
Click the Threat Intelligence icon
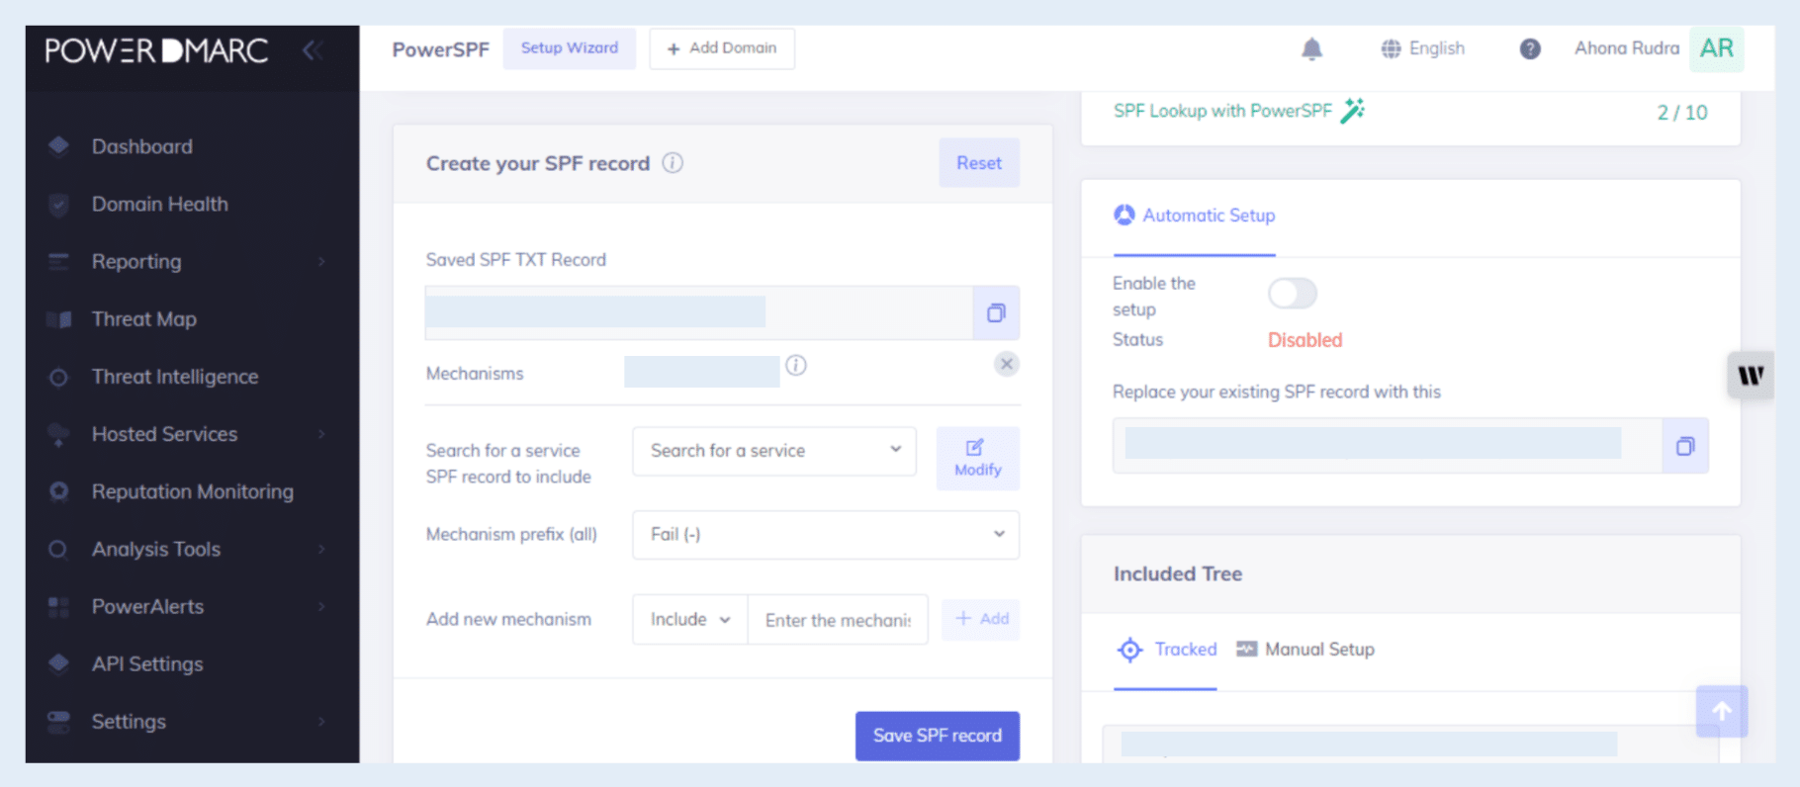(x=58, y=378)
